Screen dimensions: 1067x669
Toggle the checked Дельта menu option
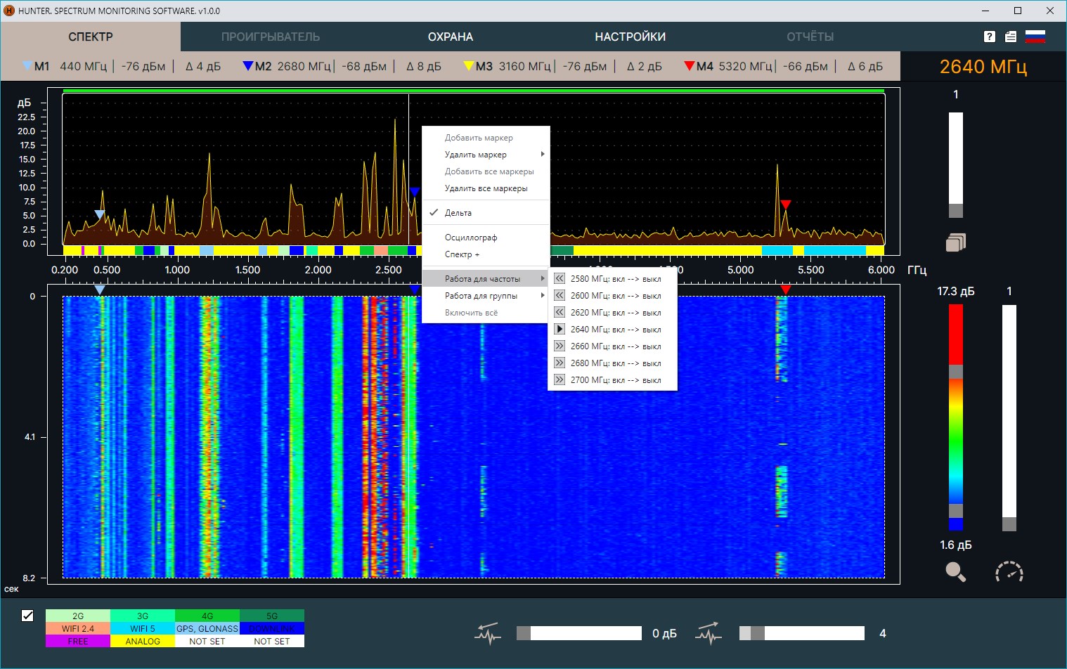[458, 213]
